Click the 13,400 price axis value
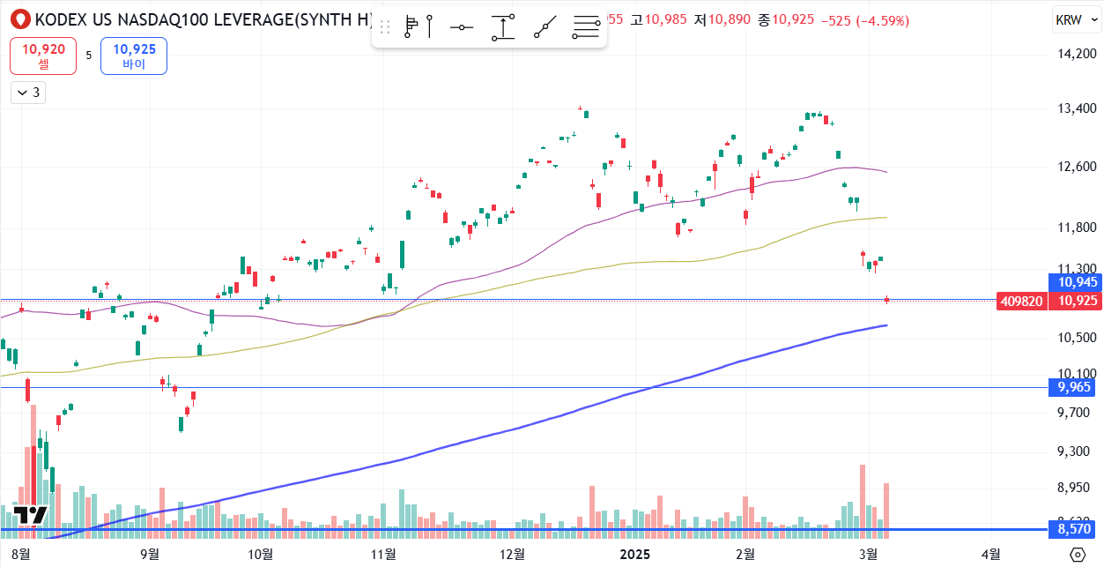The width and height of the screenshot is (1104, 567). (1076, 109)
